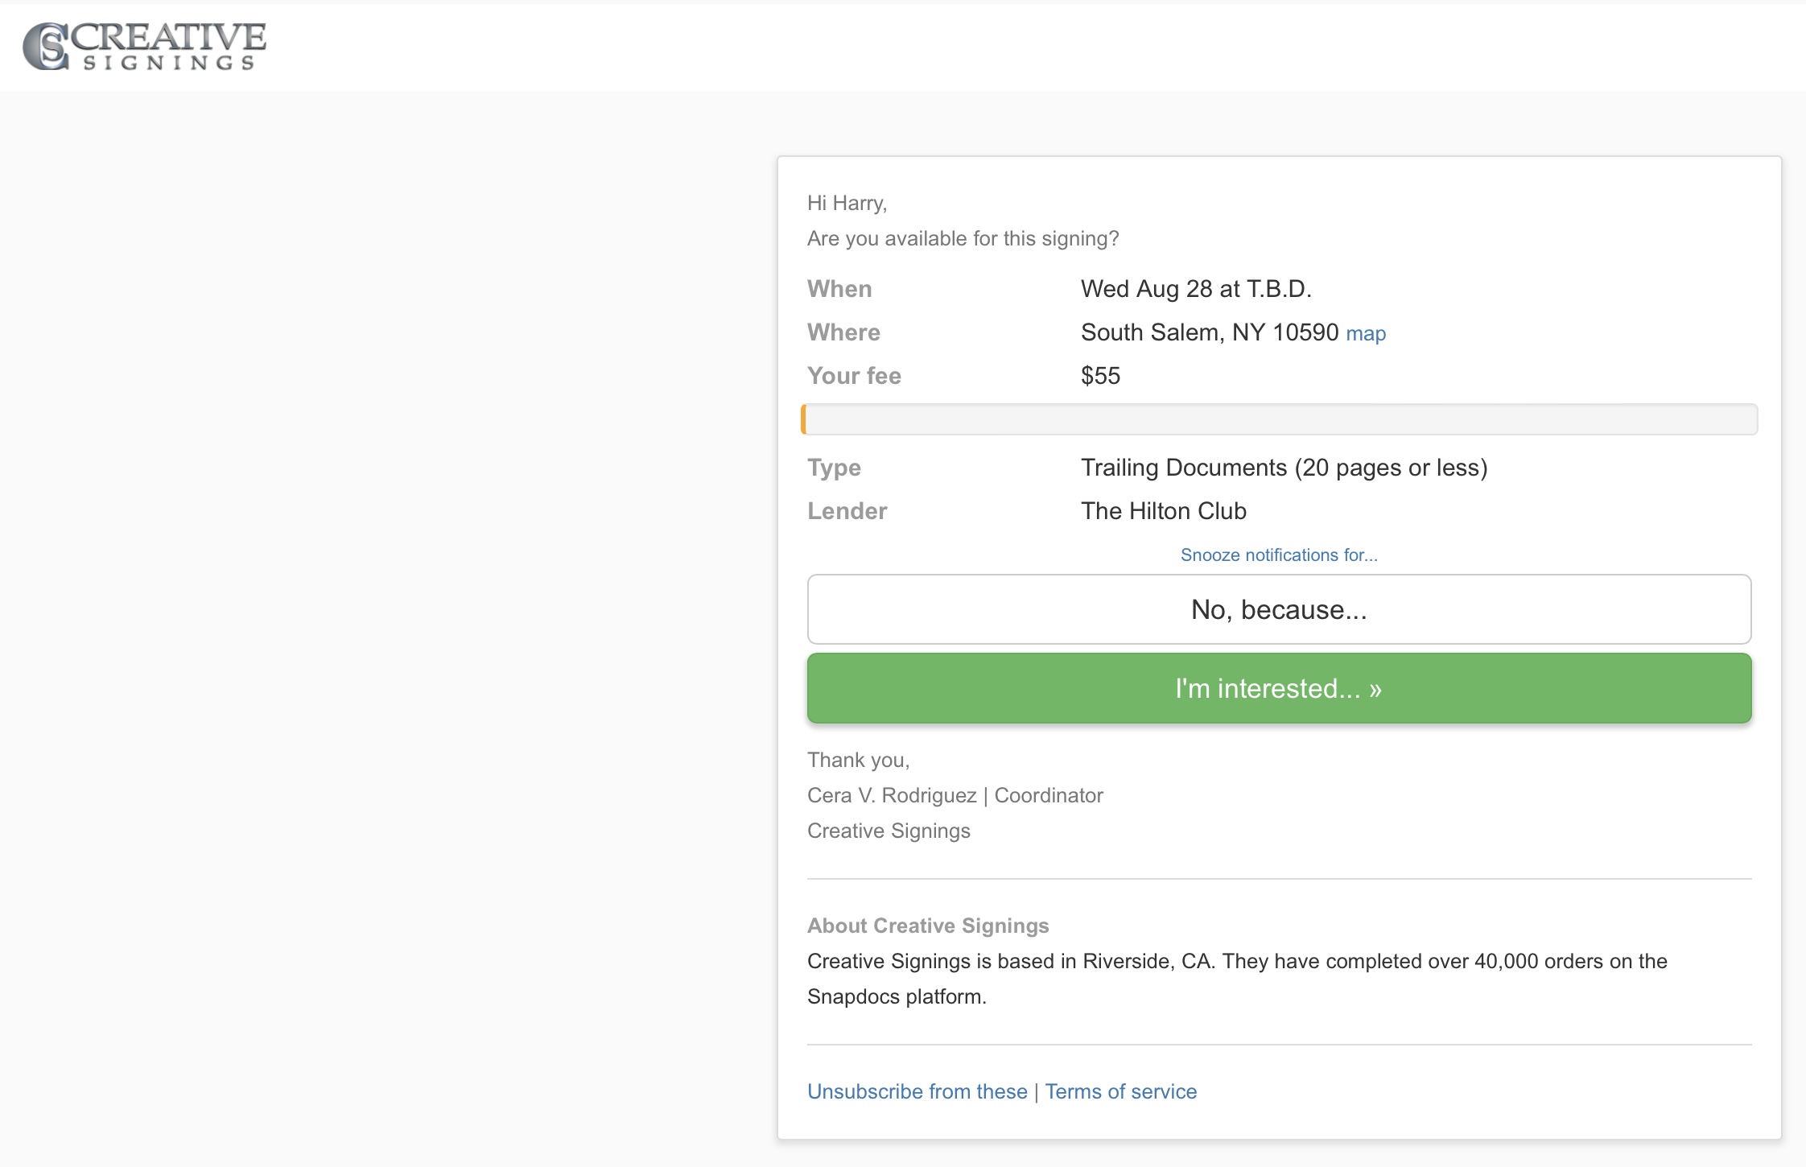
Task: Click the location South Salem, NY 10590
Action: coord(1210,332)
